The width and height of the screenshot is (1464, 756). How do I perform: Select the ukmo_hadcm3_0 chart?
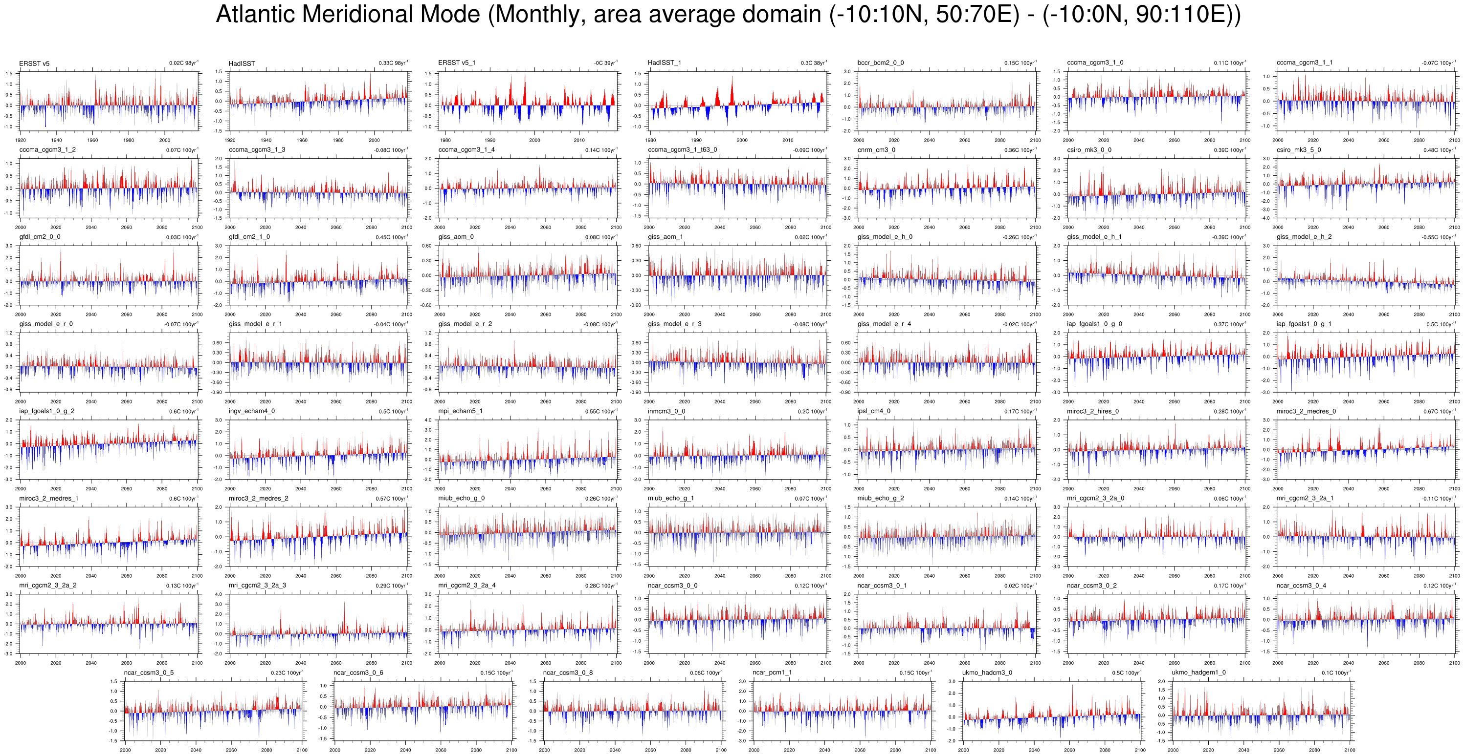(x=1051, y=711)
